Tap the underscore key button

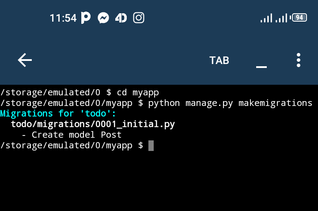261,67
